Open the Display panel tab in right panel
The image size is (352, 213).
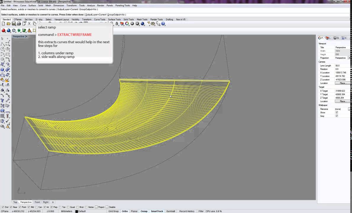[x=336, y=38]
